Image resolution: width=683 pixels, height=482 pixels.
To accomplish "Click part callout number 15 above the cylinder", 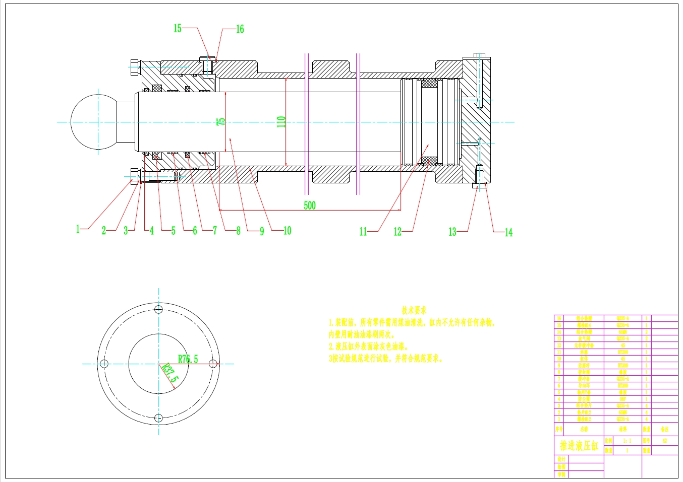I will 178,28.
